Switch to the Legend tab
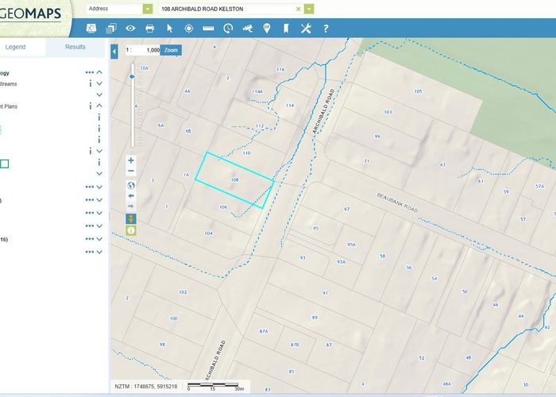Image resolution: width=556 pixels, height=397 pixels. point(16,47)
